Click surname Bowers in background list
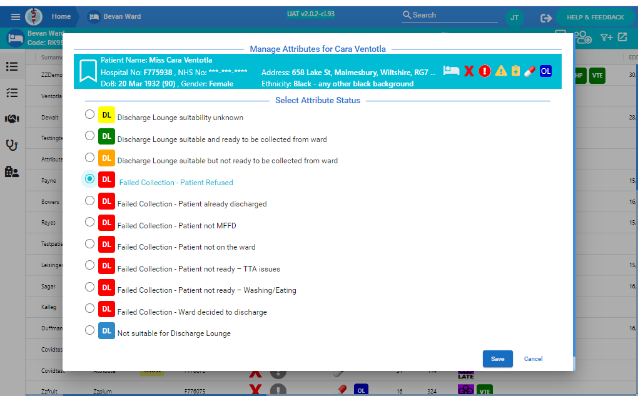This screenshot has width=638, height=396. point(50,202)
